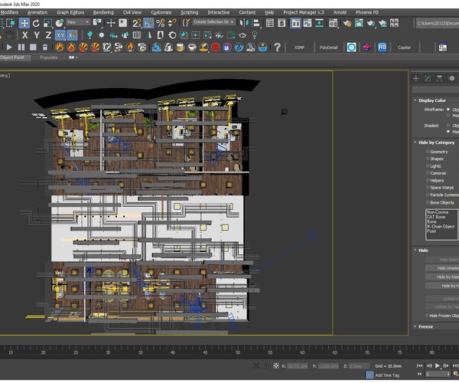
Task: Click the Rotate tool icon
Action: 37,23
